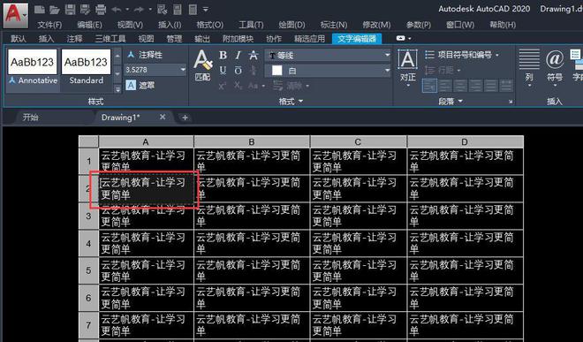Redo the action with the arrow icon

139,10
